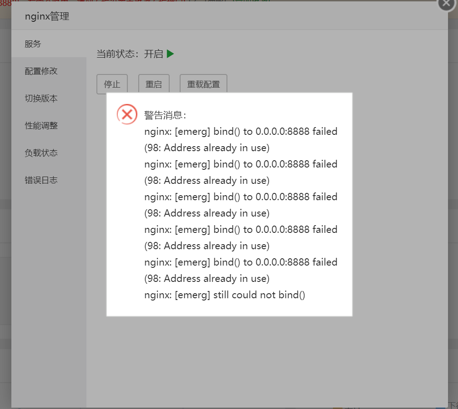Click the 重载配置 button
This screenshot has width=458, height=409.
204,84
